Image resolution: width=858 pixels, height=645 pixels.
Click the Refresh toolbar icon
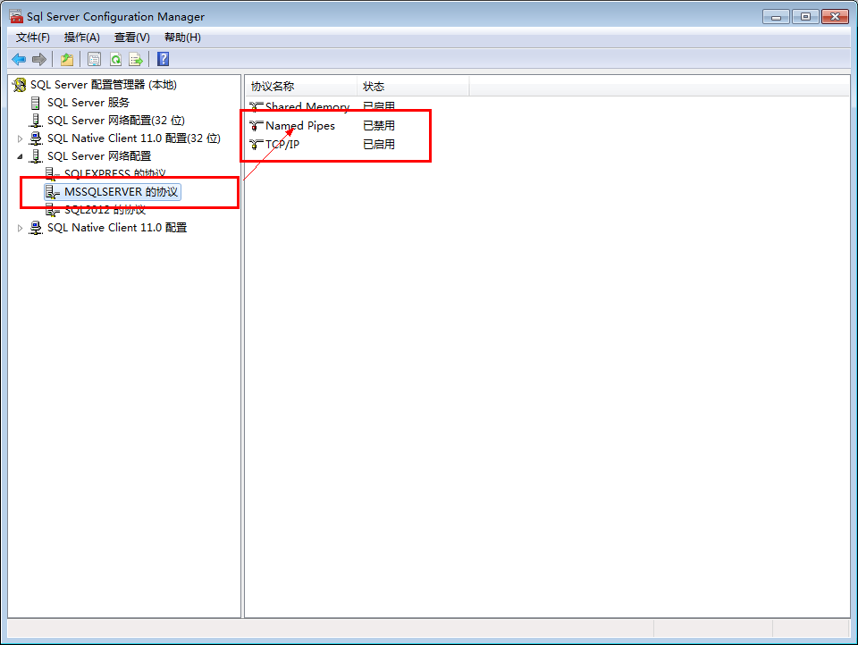tap(115, 59)
